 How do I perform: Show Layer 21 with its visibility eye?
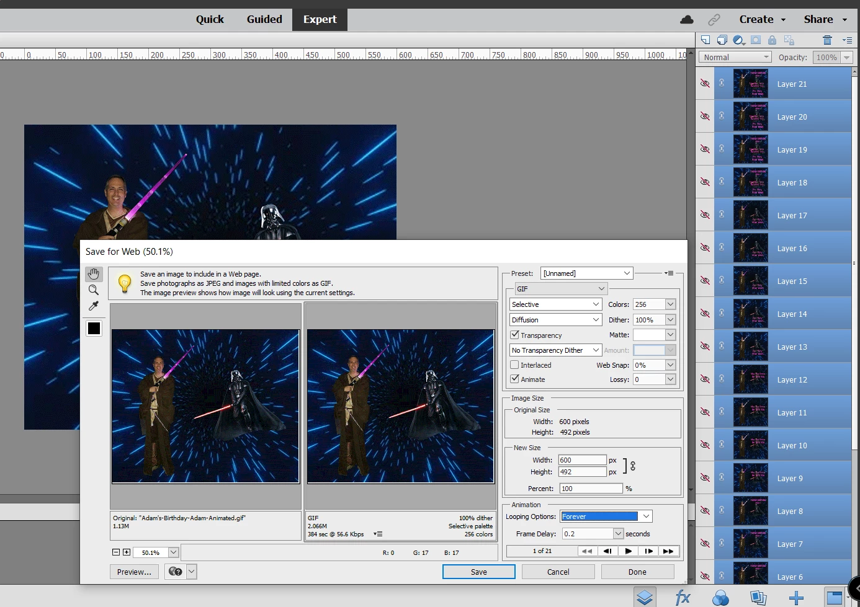[x=705, y=83]
